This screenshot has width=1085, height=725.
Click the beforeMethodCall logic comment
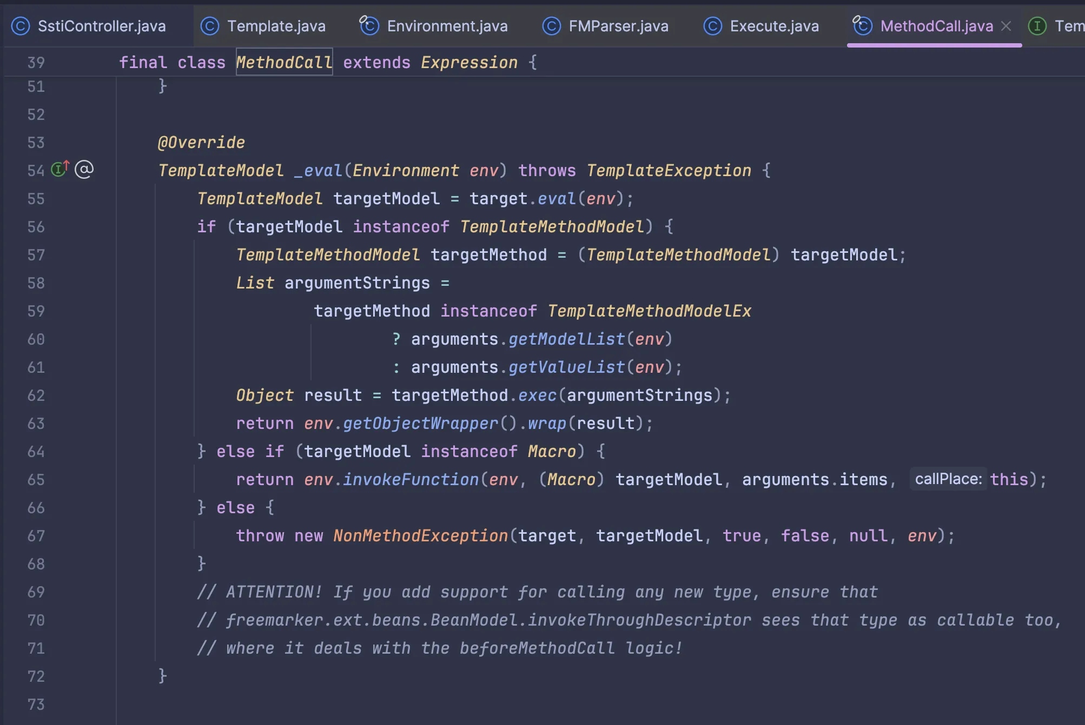440,648
